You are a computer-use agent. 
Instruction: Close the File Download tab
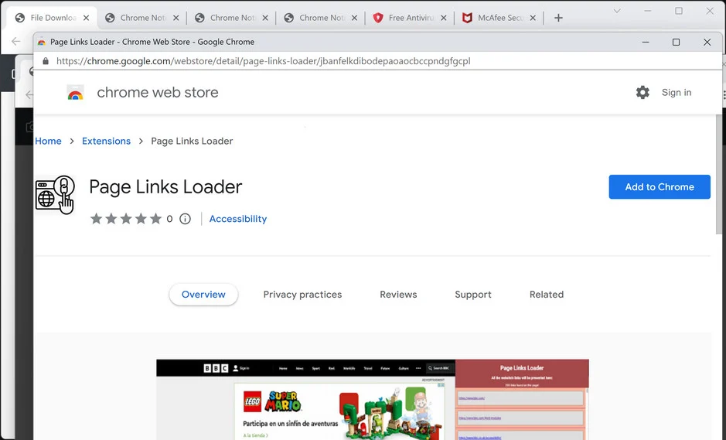click(86, 18)
